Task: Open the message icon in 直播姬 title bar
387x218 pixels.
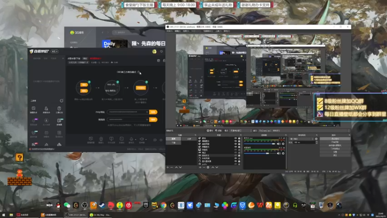Action: tap(162, 51)
